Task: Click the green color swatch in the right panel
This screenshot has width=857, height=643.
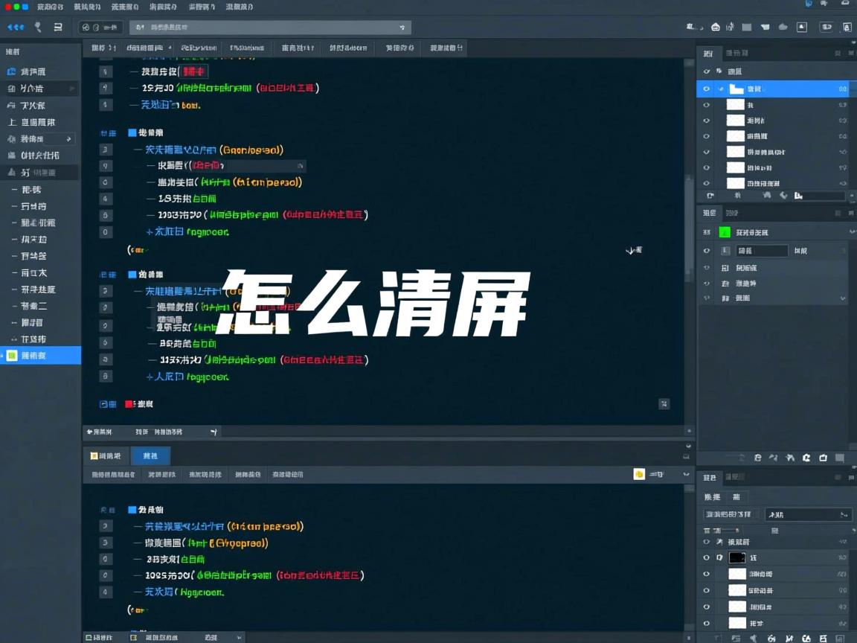Action: click(x=725, y=232)
